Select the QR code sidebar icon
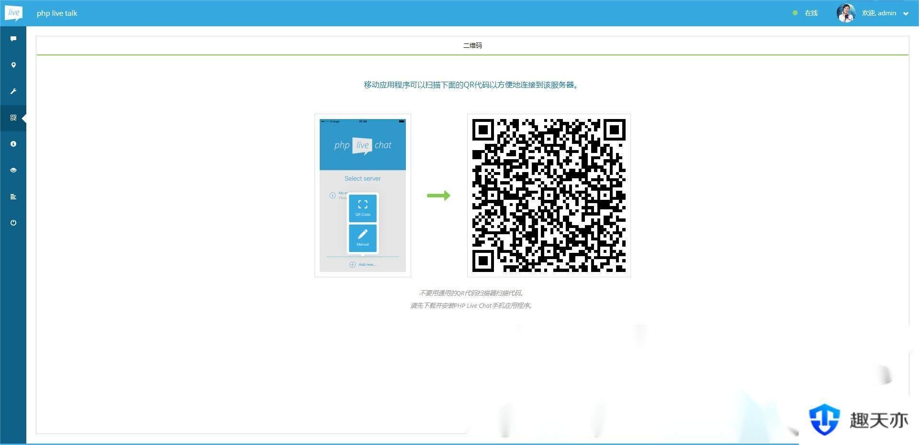919x445 pixels. (x=13, y=118)
